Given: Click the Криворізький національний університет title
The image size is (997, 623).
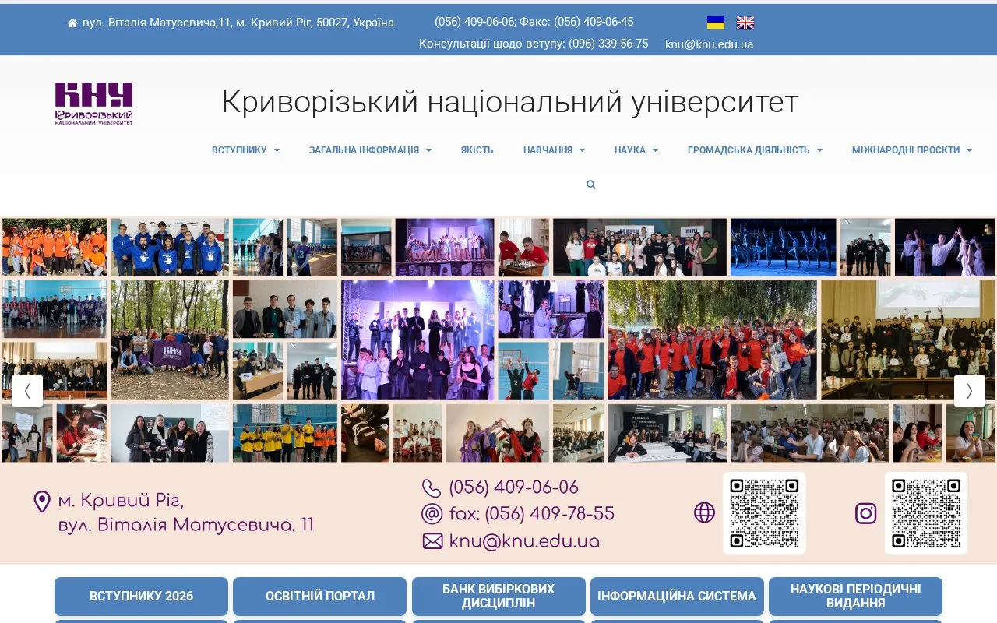Looking at the screenshot, I should (510, 102).
